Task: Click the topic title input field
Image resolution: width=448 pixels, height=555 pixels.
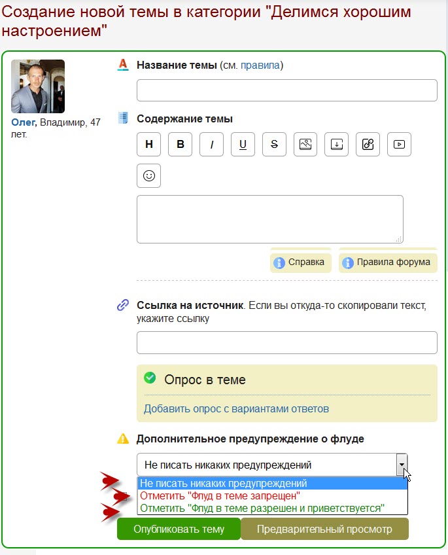Action: coord(286,90)
